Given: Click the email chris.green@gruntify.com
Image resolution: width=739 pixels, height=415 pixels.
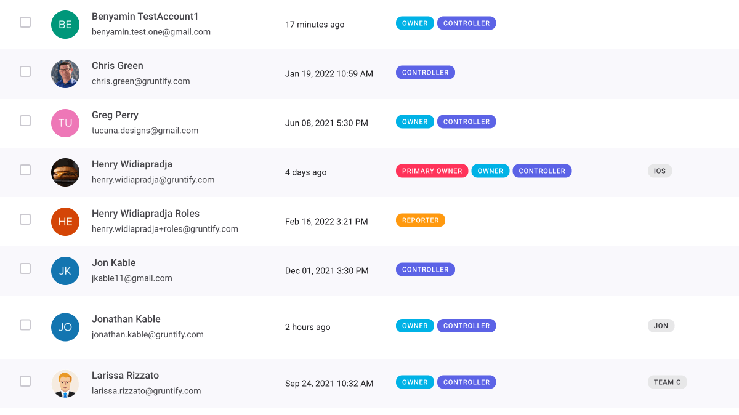Looking at the screenshot, I should pyautogui.click(x=140, y=81).
